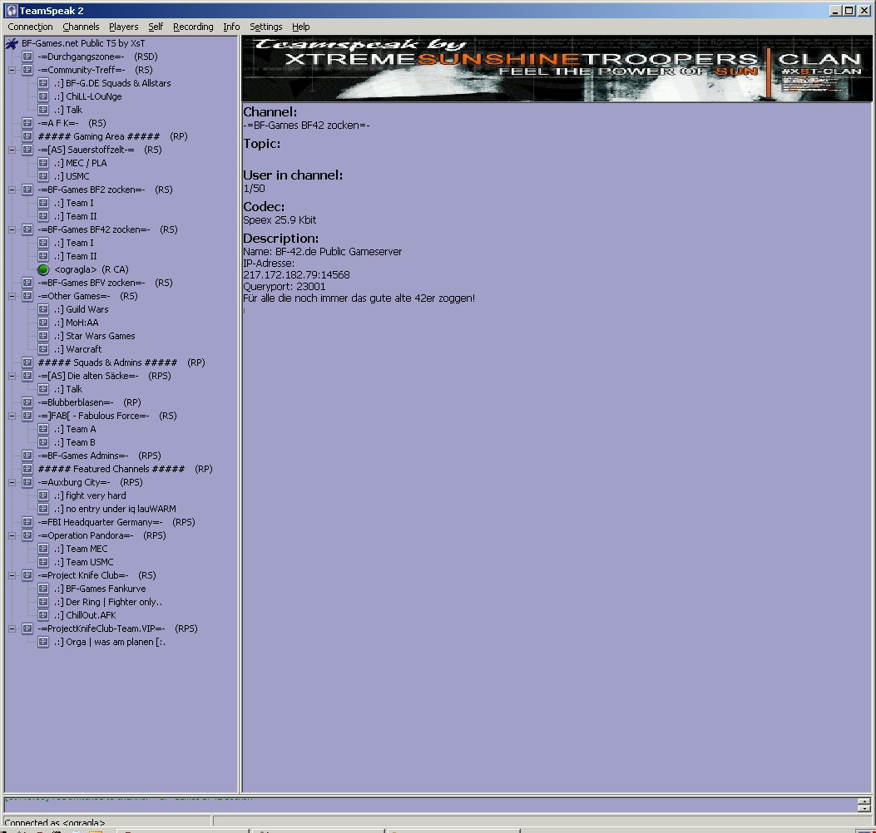Click the USMC sub-channel icon
This screenshot has width=876, height=833.
[43, 176]
